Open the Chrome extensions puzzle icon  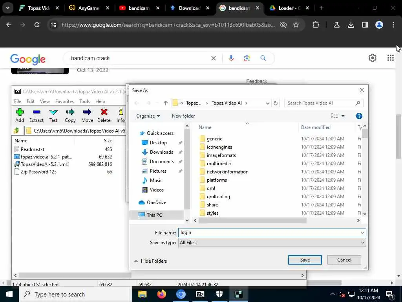pos(316,25)
